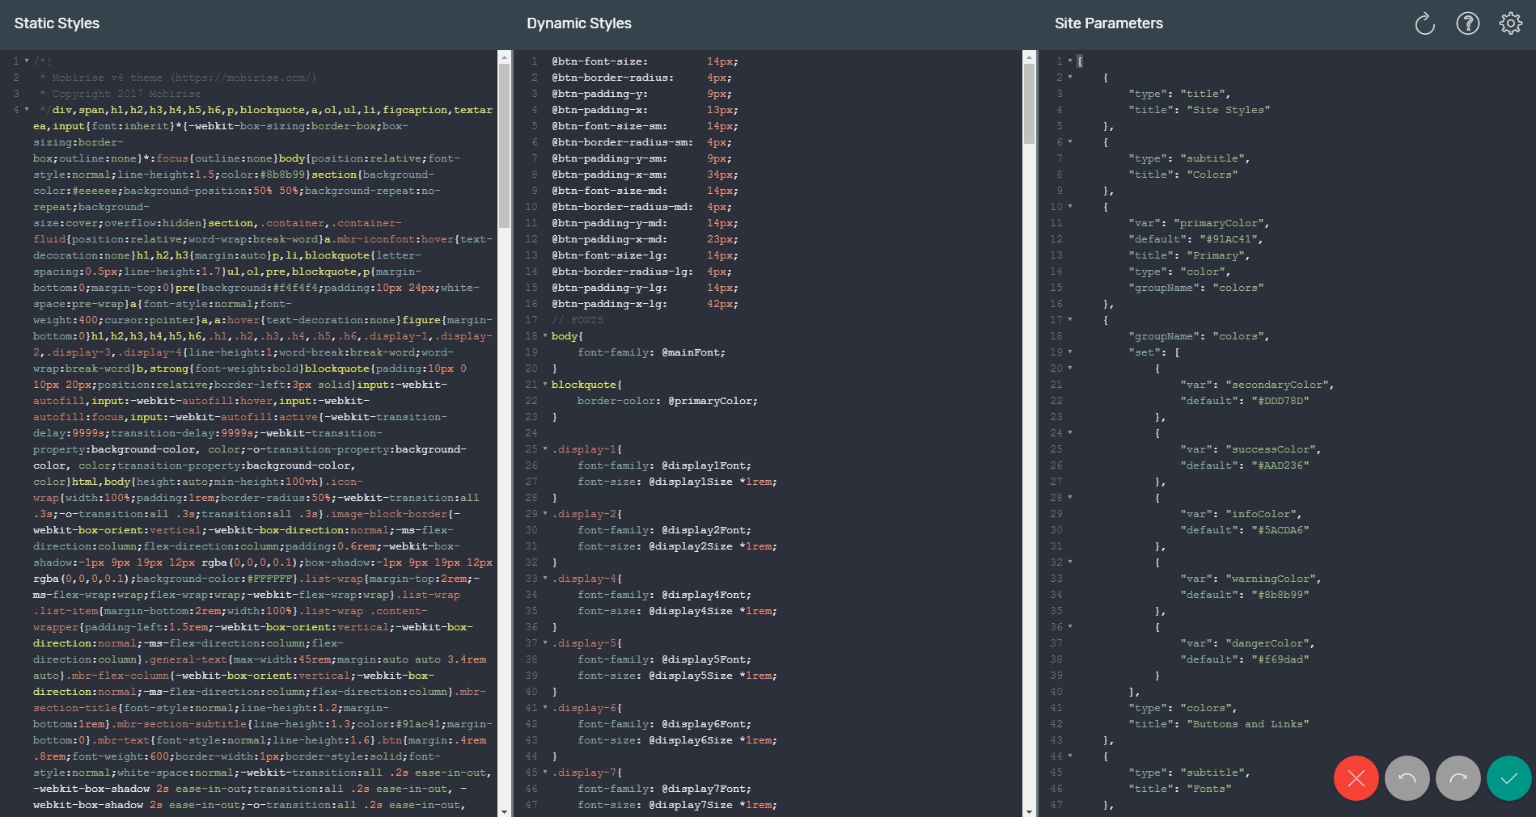Image resolution: width=1536 pixels, height=817 pixels.
Task: Collapse the fold arrow at Static Styles line 4
Action: click(x=27, y=109)
